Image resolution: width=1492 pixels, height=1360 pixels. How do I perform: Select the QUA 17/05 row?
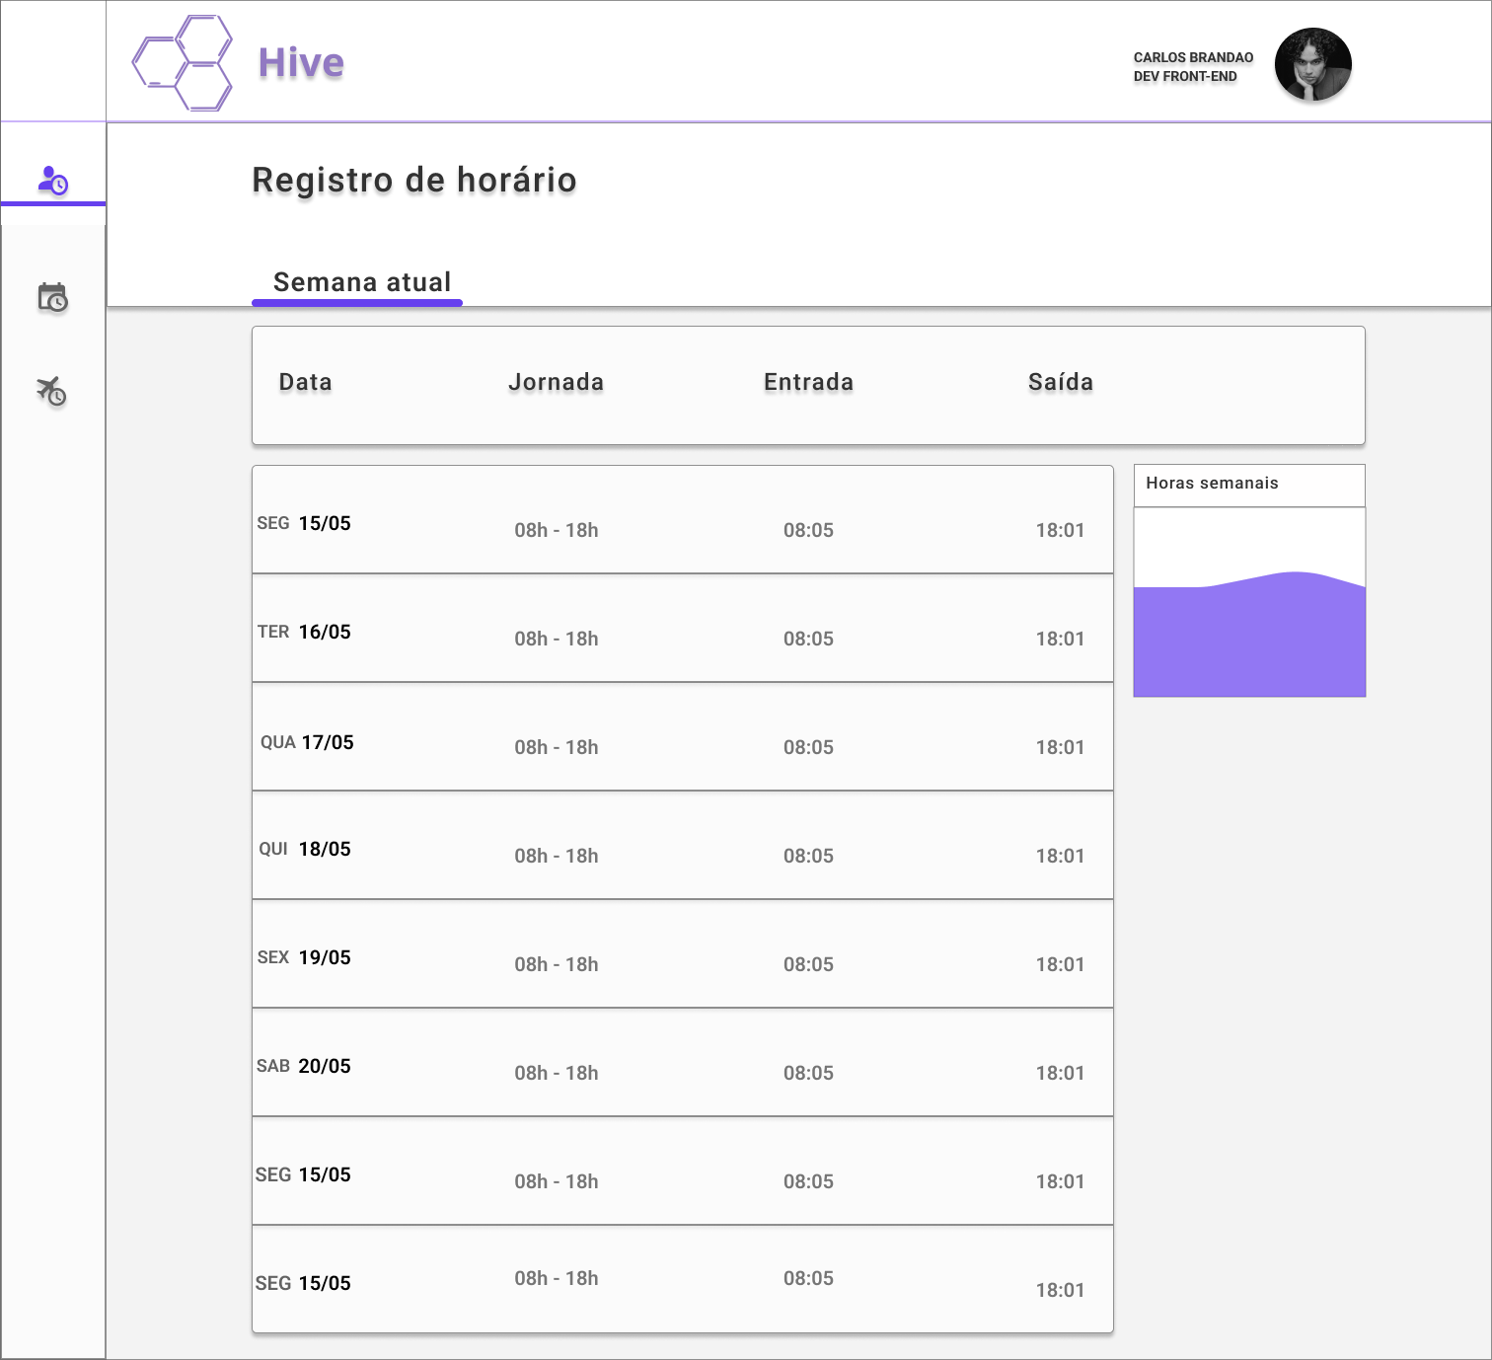coord(683,736)
